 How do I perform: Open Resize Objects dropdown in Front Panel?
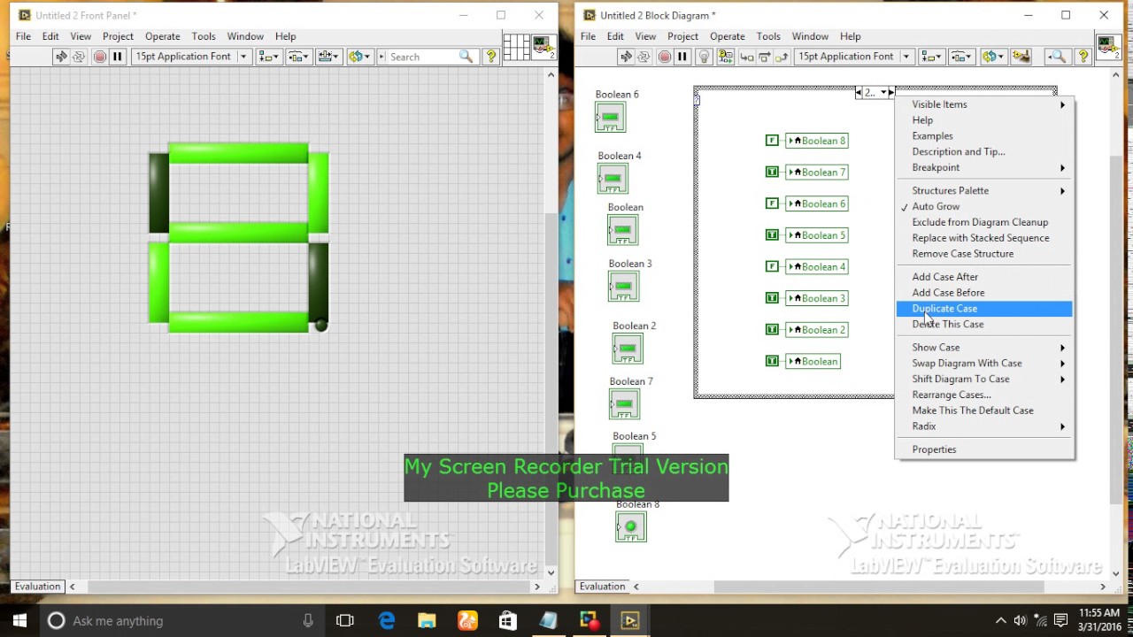[328, 57]
